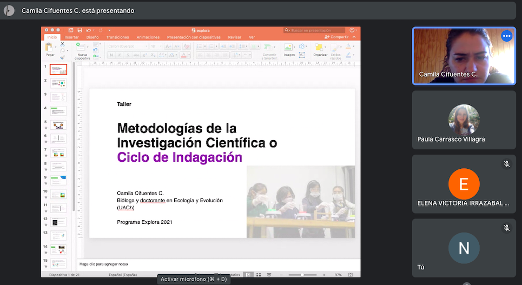Toggle normal view button in status bar
Viewport: 522px width, 285px height.
point(248,275)
